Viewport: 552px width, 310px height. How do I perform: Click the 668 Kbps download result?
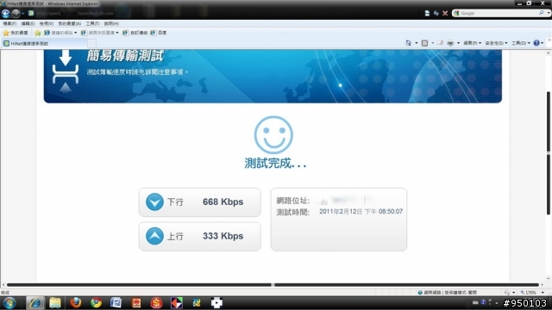[x=223, y=201]
